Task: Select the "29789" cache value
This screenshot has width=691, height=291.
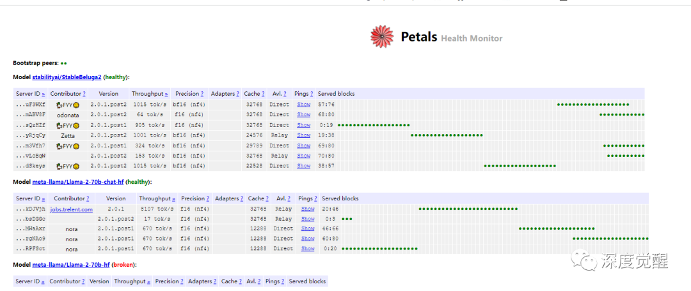Action: 254,145
